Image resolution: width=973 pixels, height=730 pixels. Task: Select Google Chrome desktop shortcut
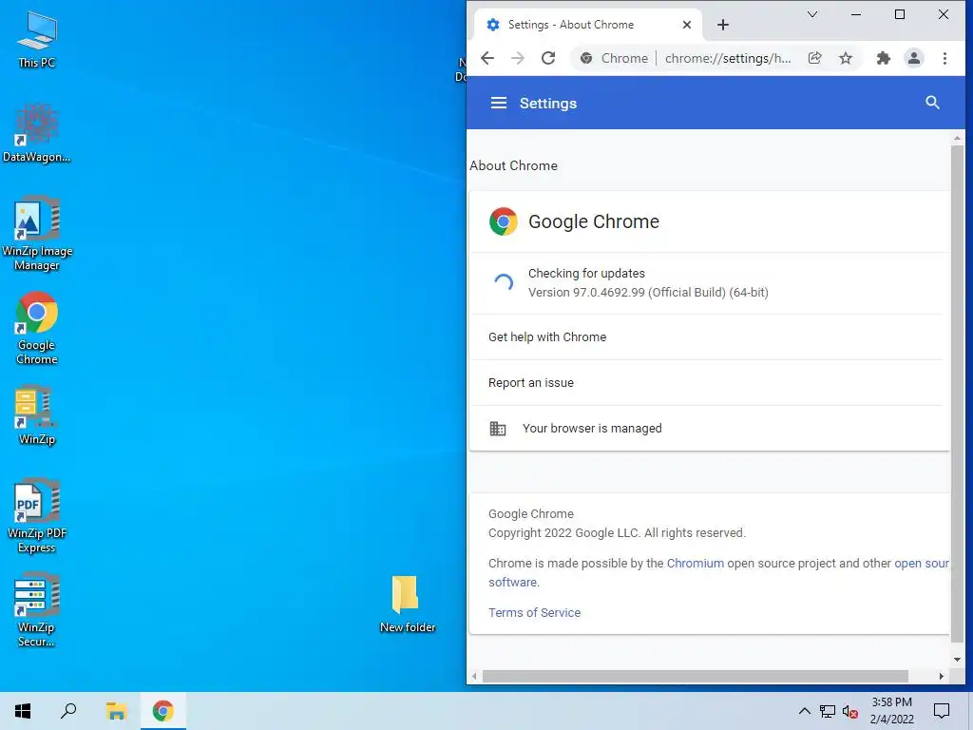37,328
